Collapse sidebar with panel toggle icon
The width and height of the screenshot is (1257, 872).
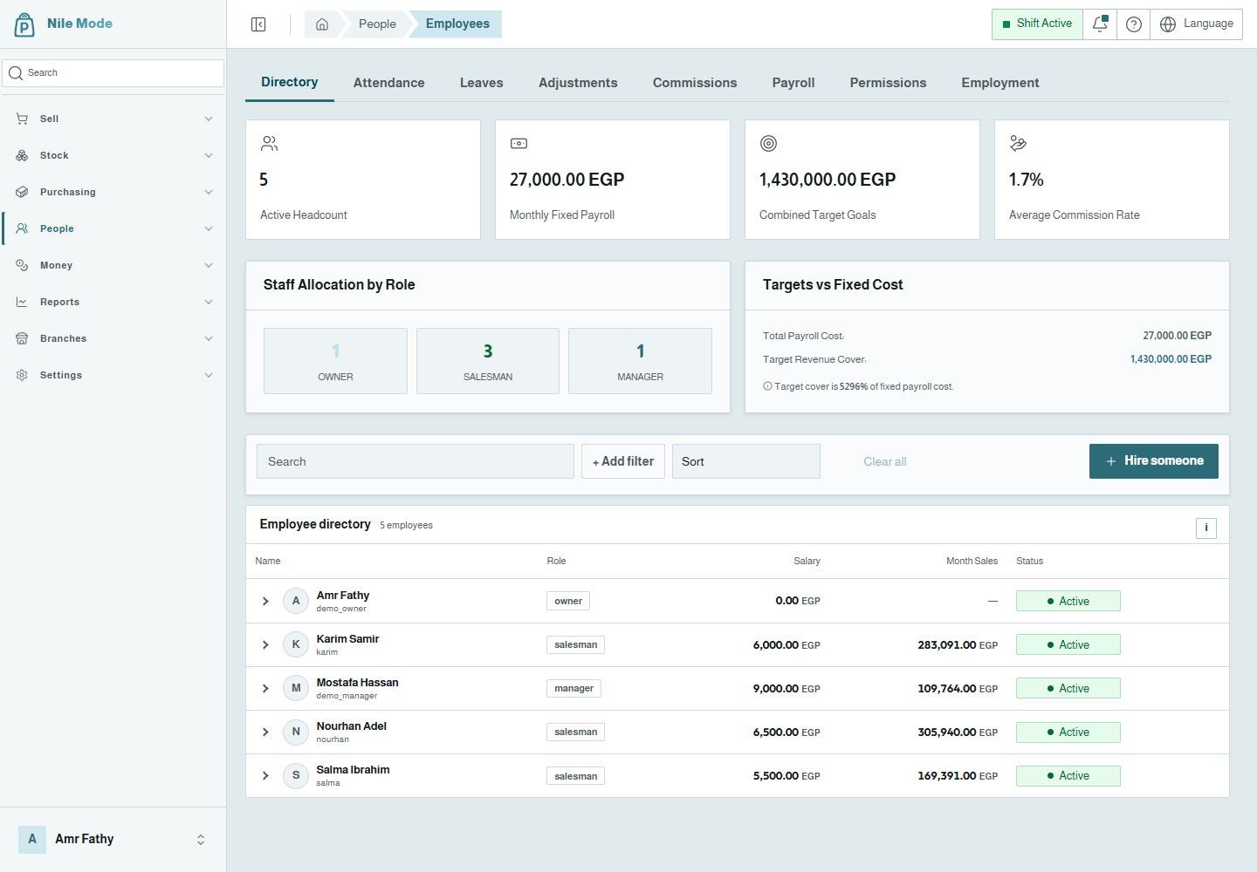[x=258, y=24]
